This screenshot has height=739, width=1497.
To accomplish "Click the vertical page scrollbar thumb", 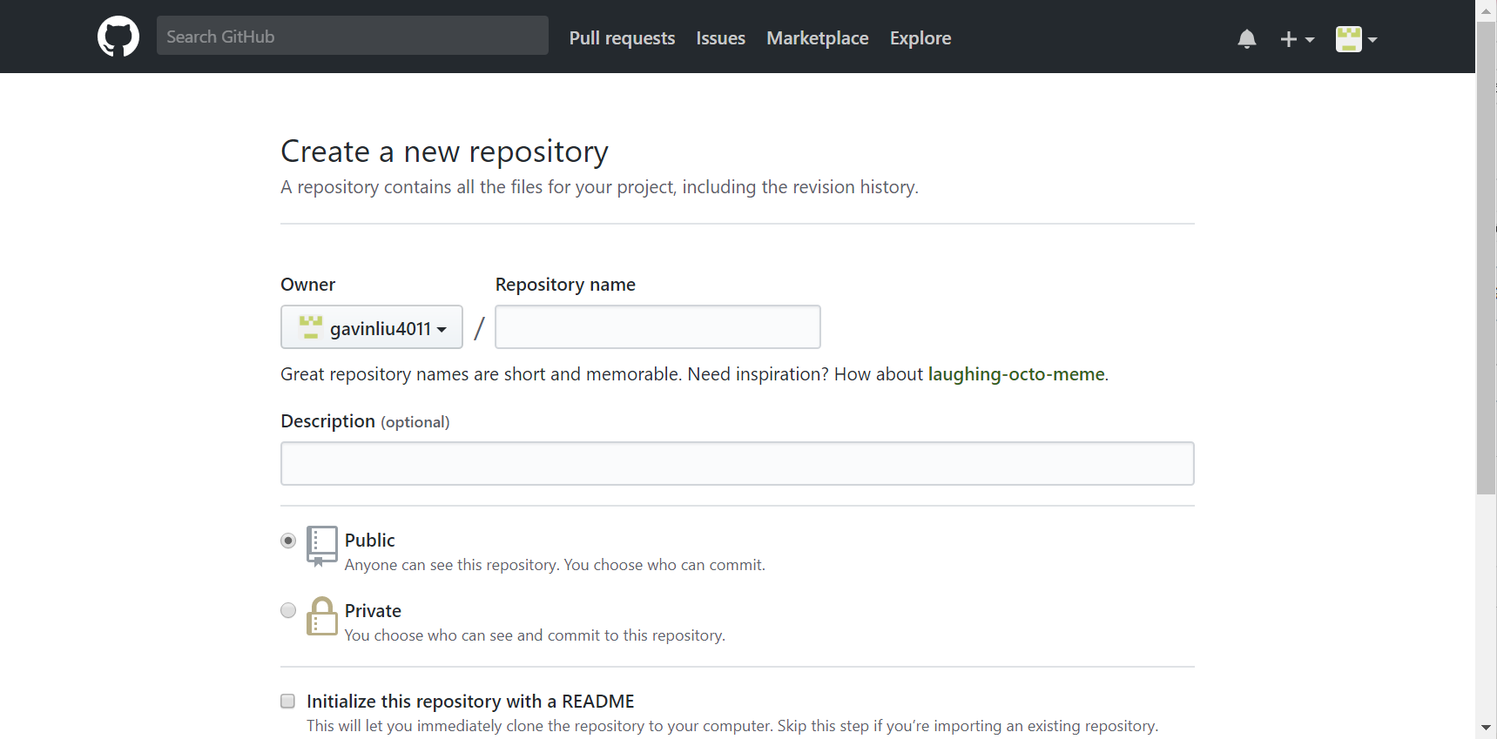I will [x=1487, y=259].
